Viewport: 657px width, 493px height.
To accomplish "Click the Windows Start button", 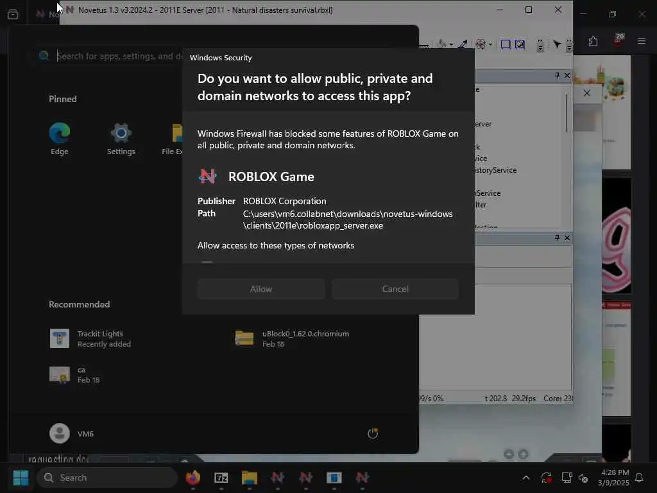I will [x=21, y=478].
